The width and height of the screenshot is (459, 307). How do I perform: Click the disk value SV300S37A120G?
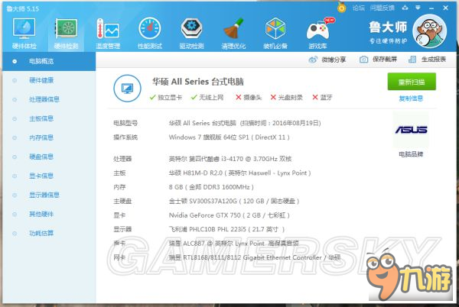(x=234, y=202)
